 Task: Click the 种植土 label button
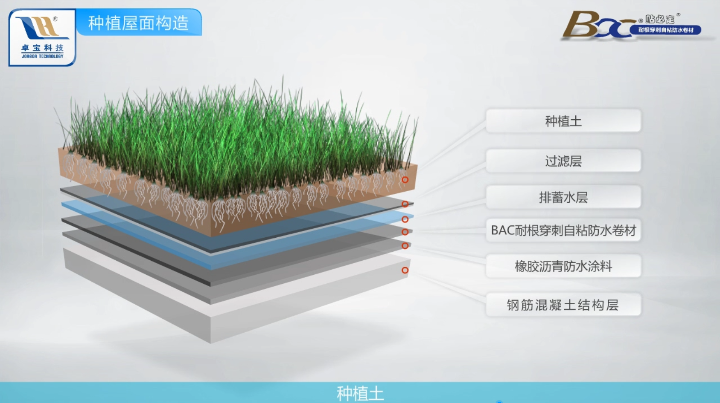pos(563,121)
